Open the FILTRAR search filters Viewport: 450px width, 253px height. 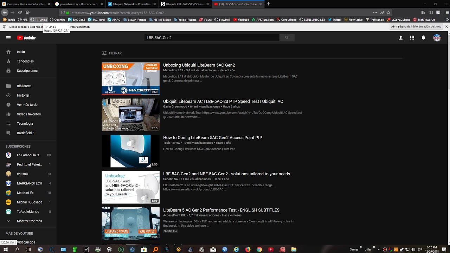point(112,53)
